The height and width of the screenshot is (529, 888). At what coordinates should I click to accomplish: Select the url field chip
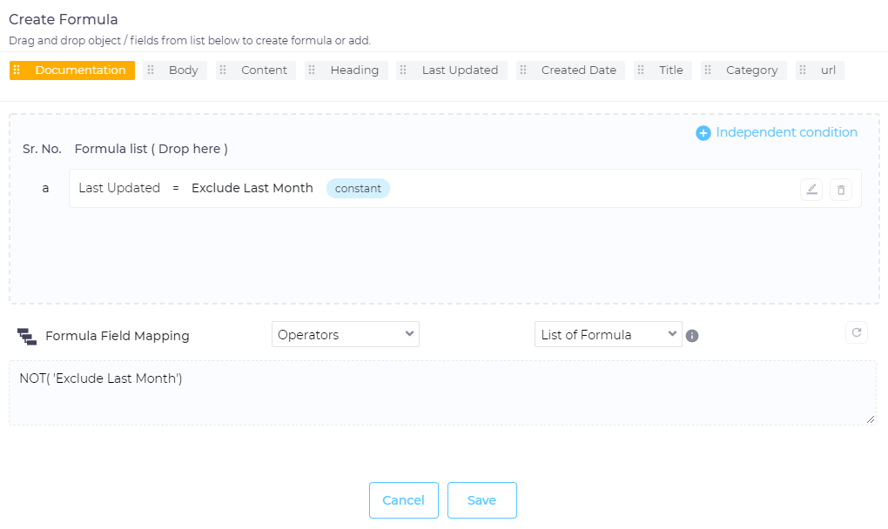pyautogui.click(x=827, y=70)
